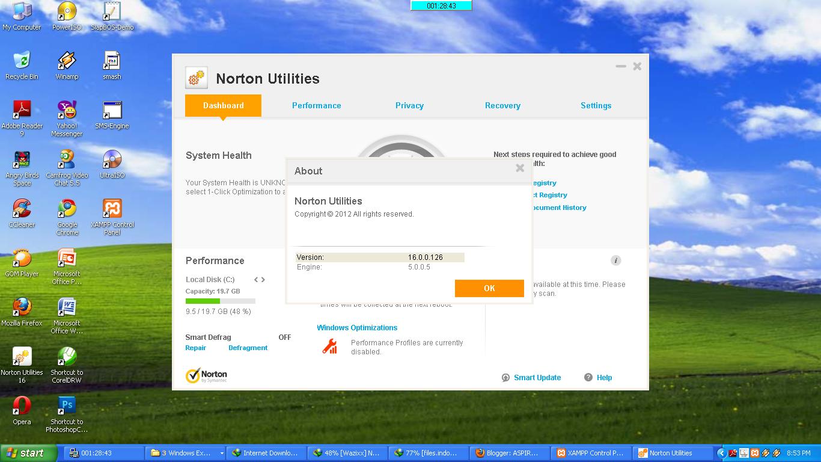821x462 pixels.
Task: Click the Defragment link
Action: (x=248, y=348)
